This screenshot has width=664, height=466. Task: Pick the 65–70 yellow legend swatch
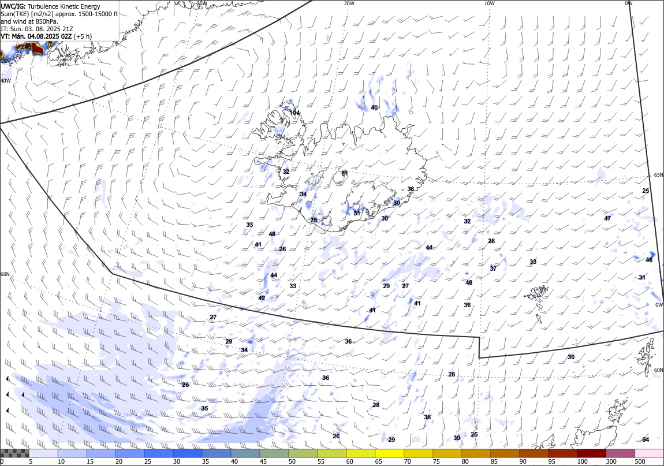389,453
